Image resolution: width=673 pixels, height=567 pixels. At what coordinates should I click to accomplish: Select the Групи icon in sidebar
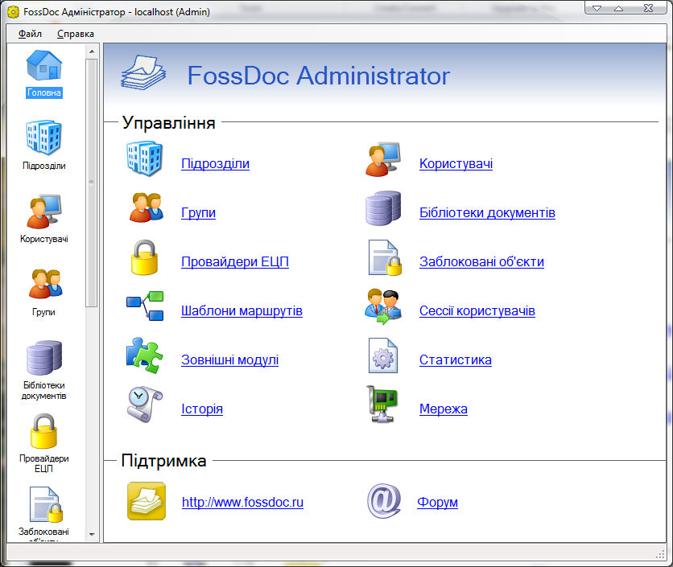(x=45, y=283)
